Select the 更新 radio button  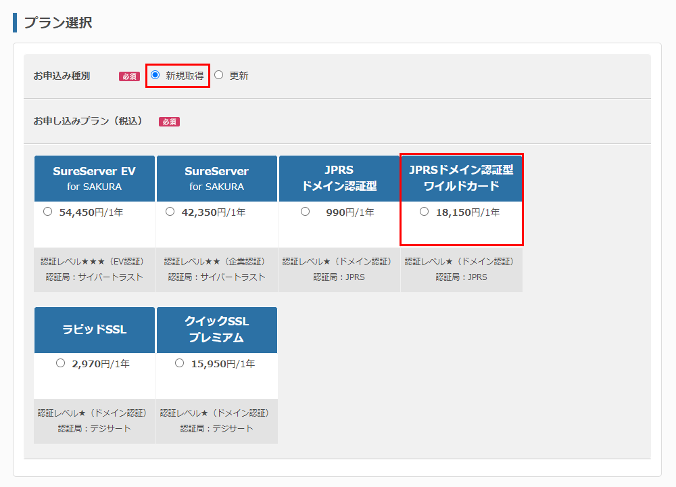[218, 76]
